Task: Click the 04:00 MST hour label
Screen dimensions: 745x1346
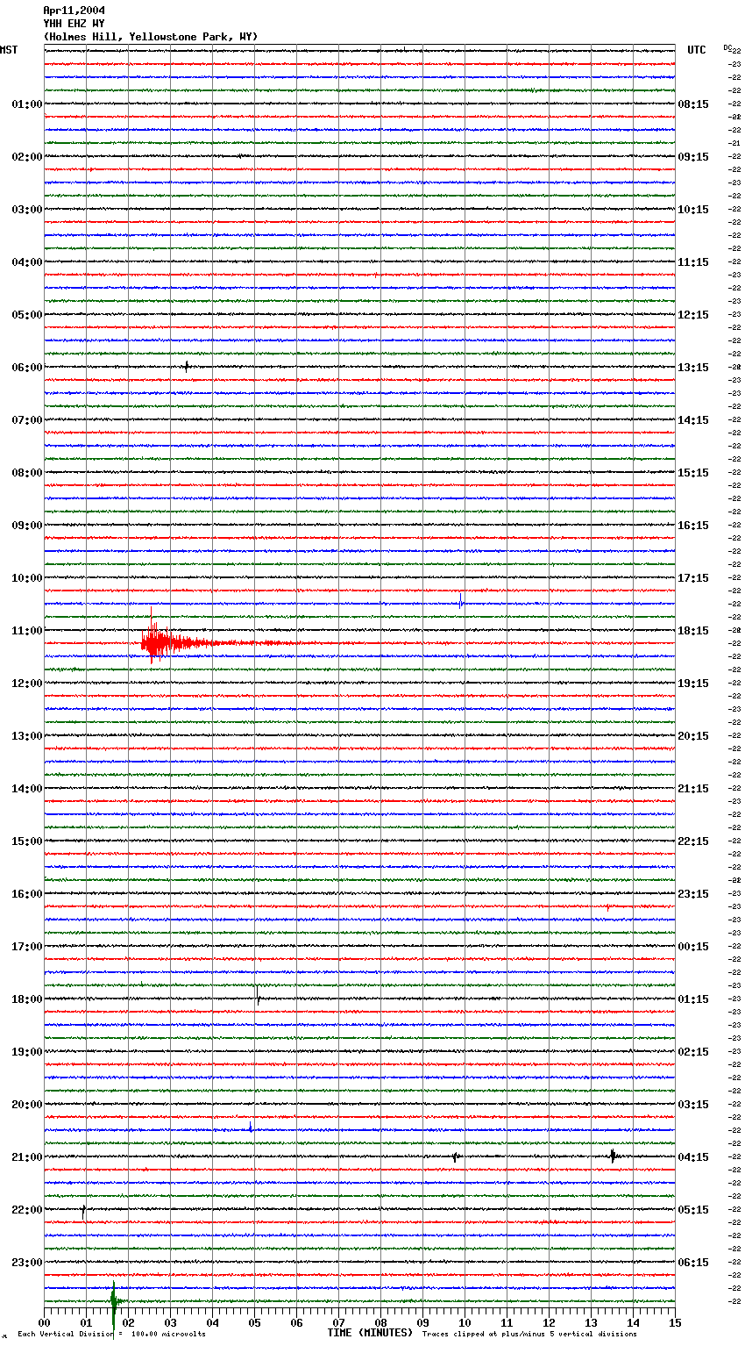Action: click(27, 262)
